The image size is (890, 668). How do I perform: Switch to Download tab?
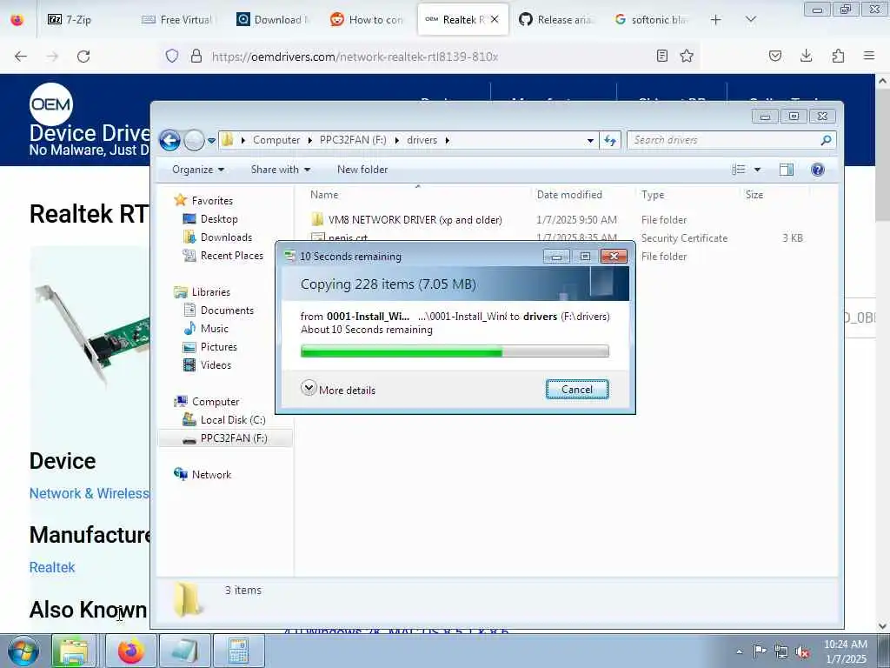point(273,20)
